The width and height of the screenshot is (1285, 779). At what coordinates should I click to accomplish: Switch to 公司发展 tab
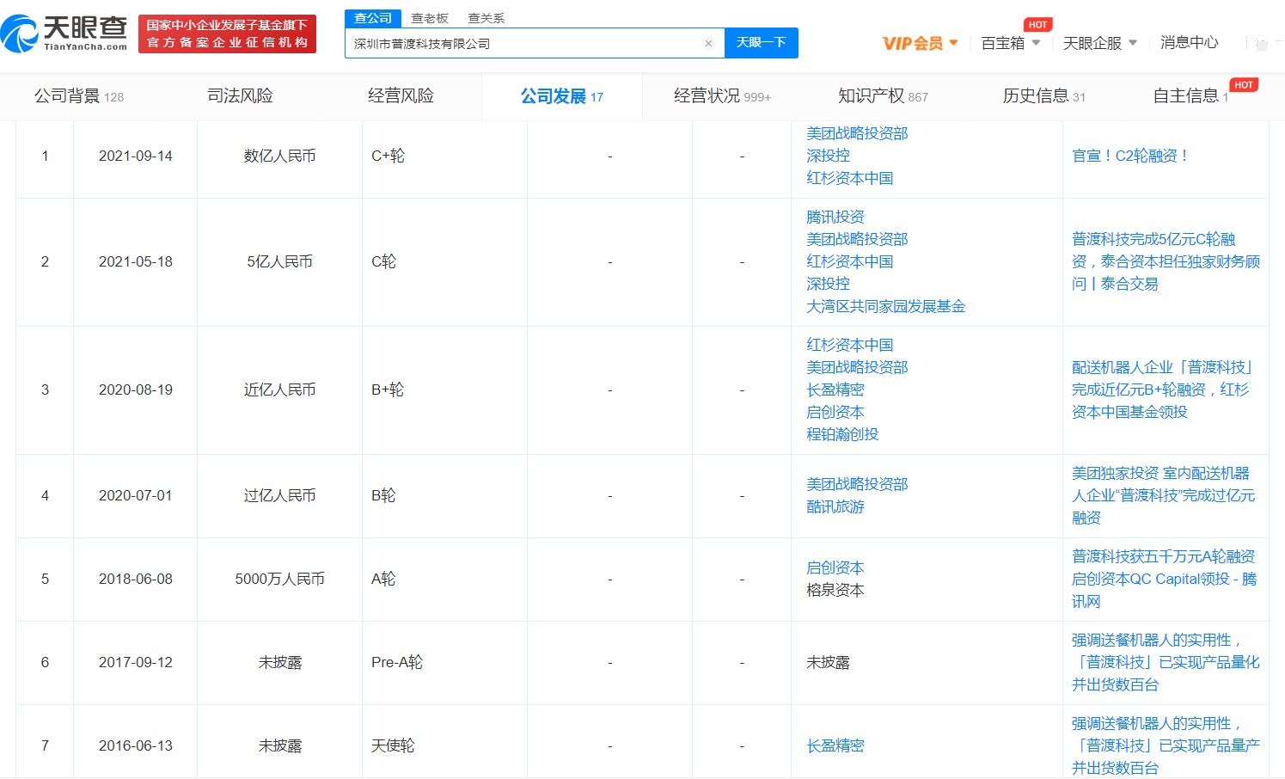(562, 96)
